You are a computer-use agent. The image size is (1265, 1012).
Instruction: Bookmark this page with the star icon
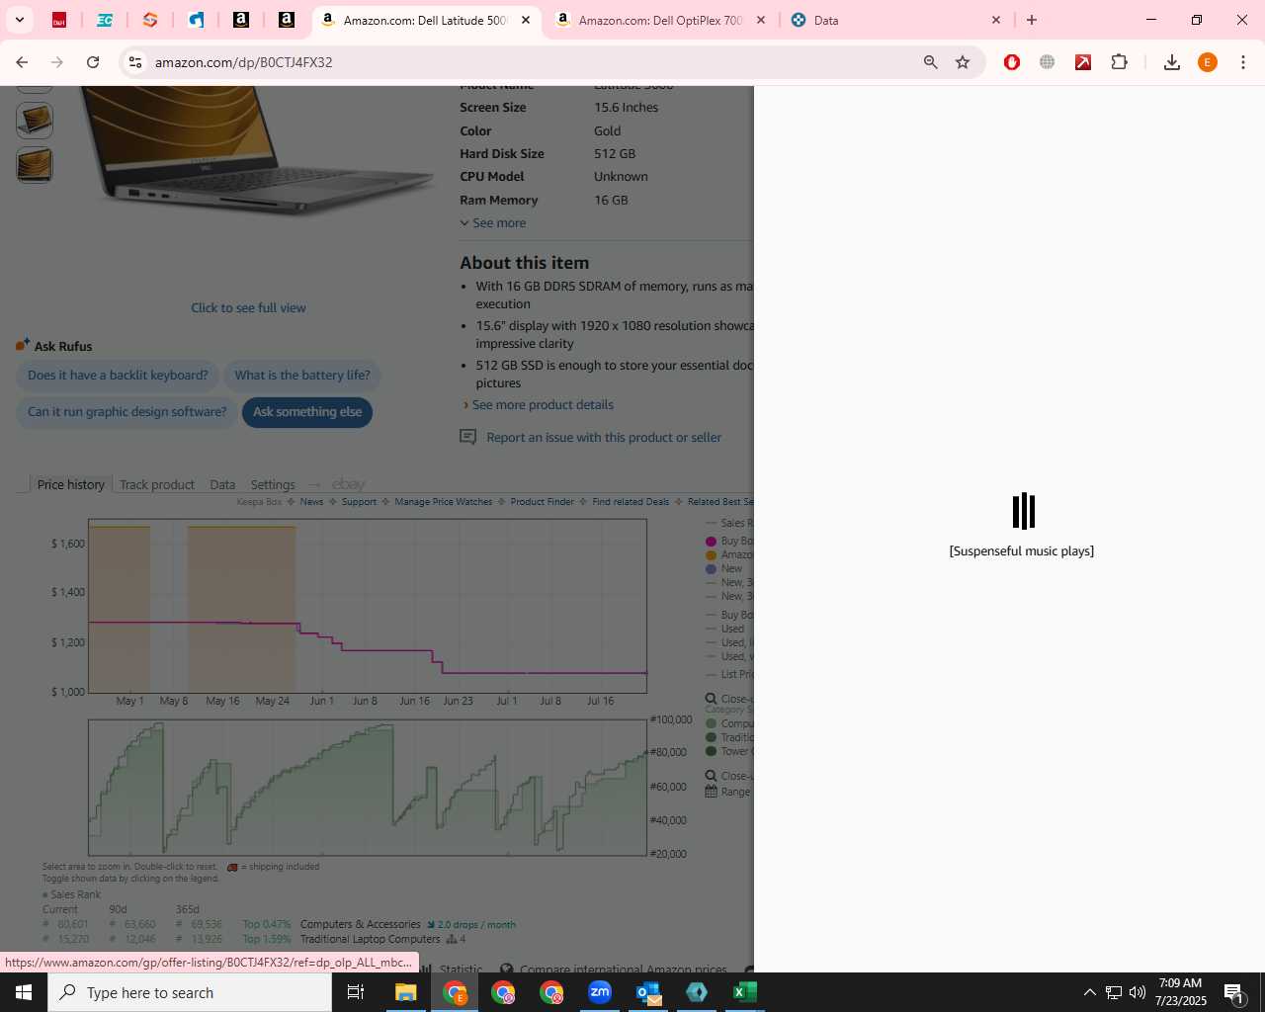[x=963, y=62]
